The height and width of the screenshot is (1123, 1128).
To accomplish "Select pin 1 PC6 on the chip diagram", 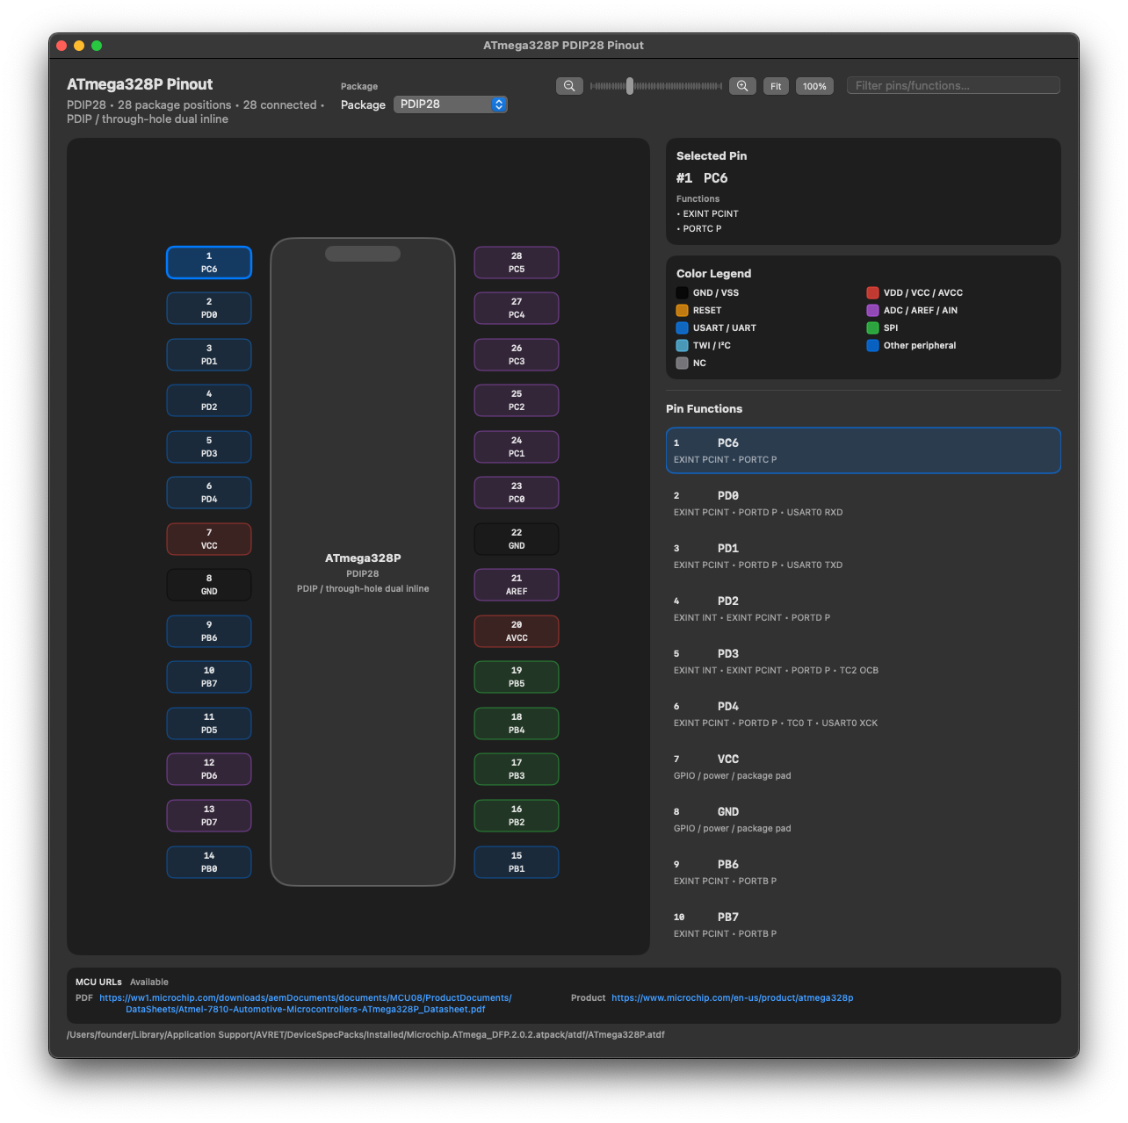I will coord(209,263).
